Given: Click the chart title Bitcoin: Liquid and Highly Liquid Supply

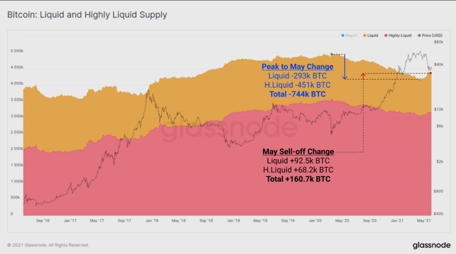Looking at the screenshot, I should pos(87,14).
